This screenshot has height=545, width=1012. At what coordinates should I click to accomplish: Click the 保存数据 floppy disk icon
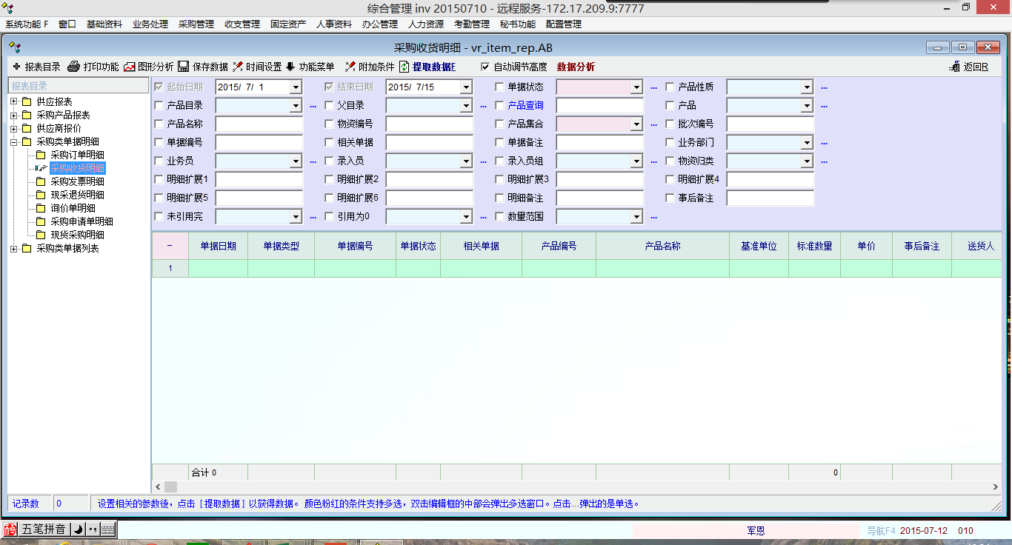click(x=183, y=67)
